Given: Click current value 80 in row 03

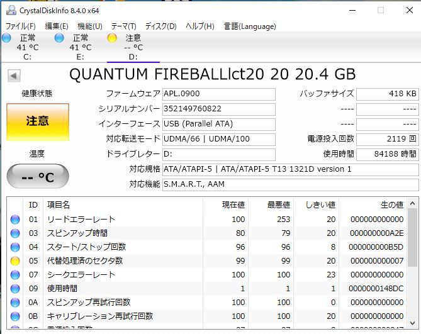Looking at the screenshot, I should click(x=240, y=233).
